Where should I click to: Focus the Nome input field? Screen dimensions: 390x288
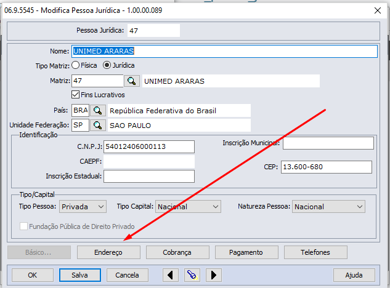click(x=224, y=51)
